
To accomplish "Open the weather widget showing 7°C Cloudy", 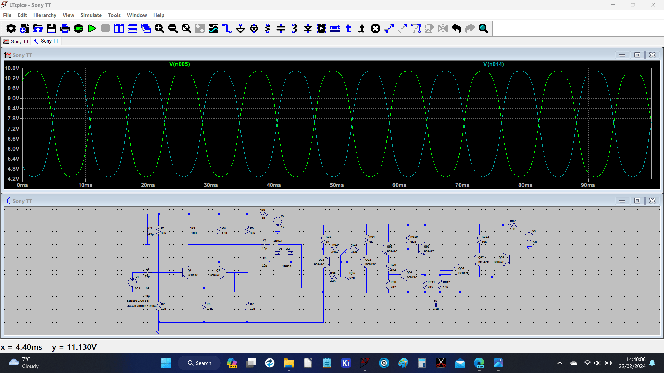I will click(x=24, y=363).
